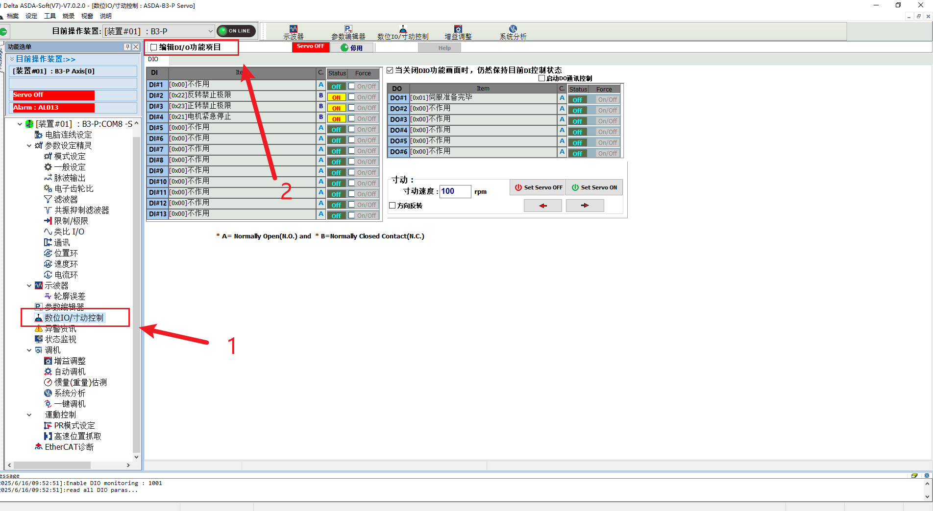Enable 编辑DI/O功能项目 checkbox
The image size is (933, 511).
154,47
